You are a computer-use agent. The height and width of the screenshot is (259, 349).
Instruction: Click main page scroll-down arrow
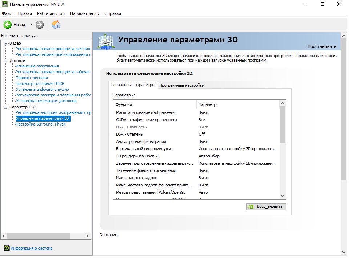(344, 252)
